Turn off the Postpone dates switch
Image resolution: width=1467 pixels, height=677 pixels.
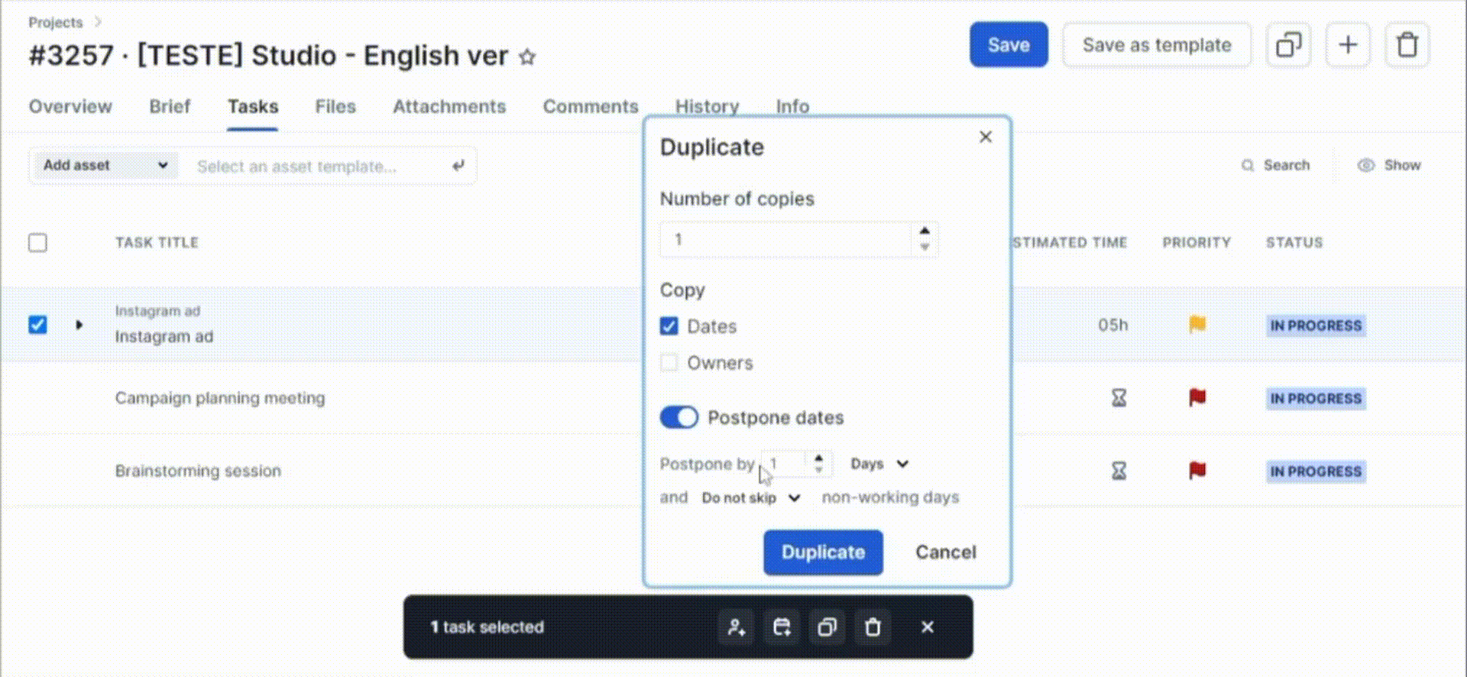[678, 417]
